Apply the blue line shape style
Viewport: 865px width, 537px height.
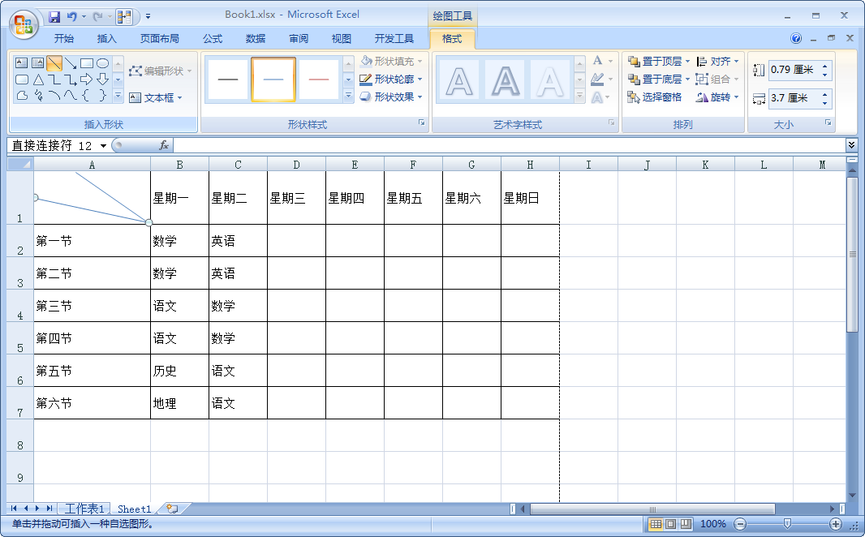(x=273, y=79)
